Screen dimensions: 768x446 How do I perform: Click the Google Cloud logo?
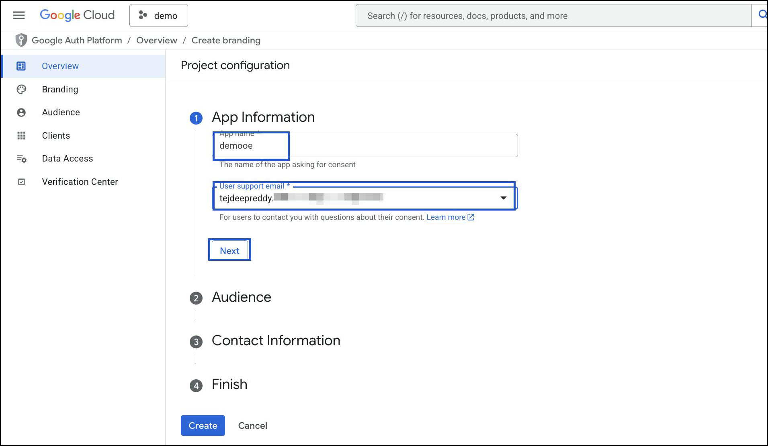tap(77, 15)
